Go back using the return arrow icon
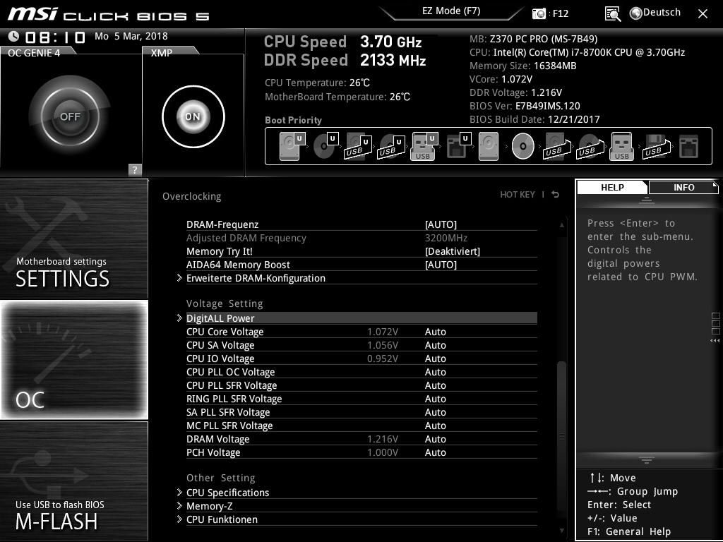The height and width of the screenshot is (542, 723). [556, 195]
